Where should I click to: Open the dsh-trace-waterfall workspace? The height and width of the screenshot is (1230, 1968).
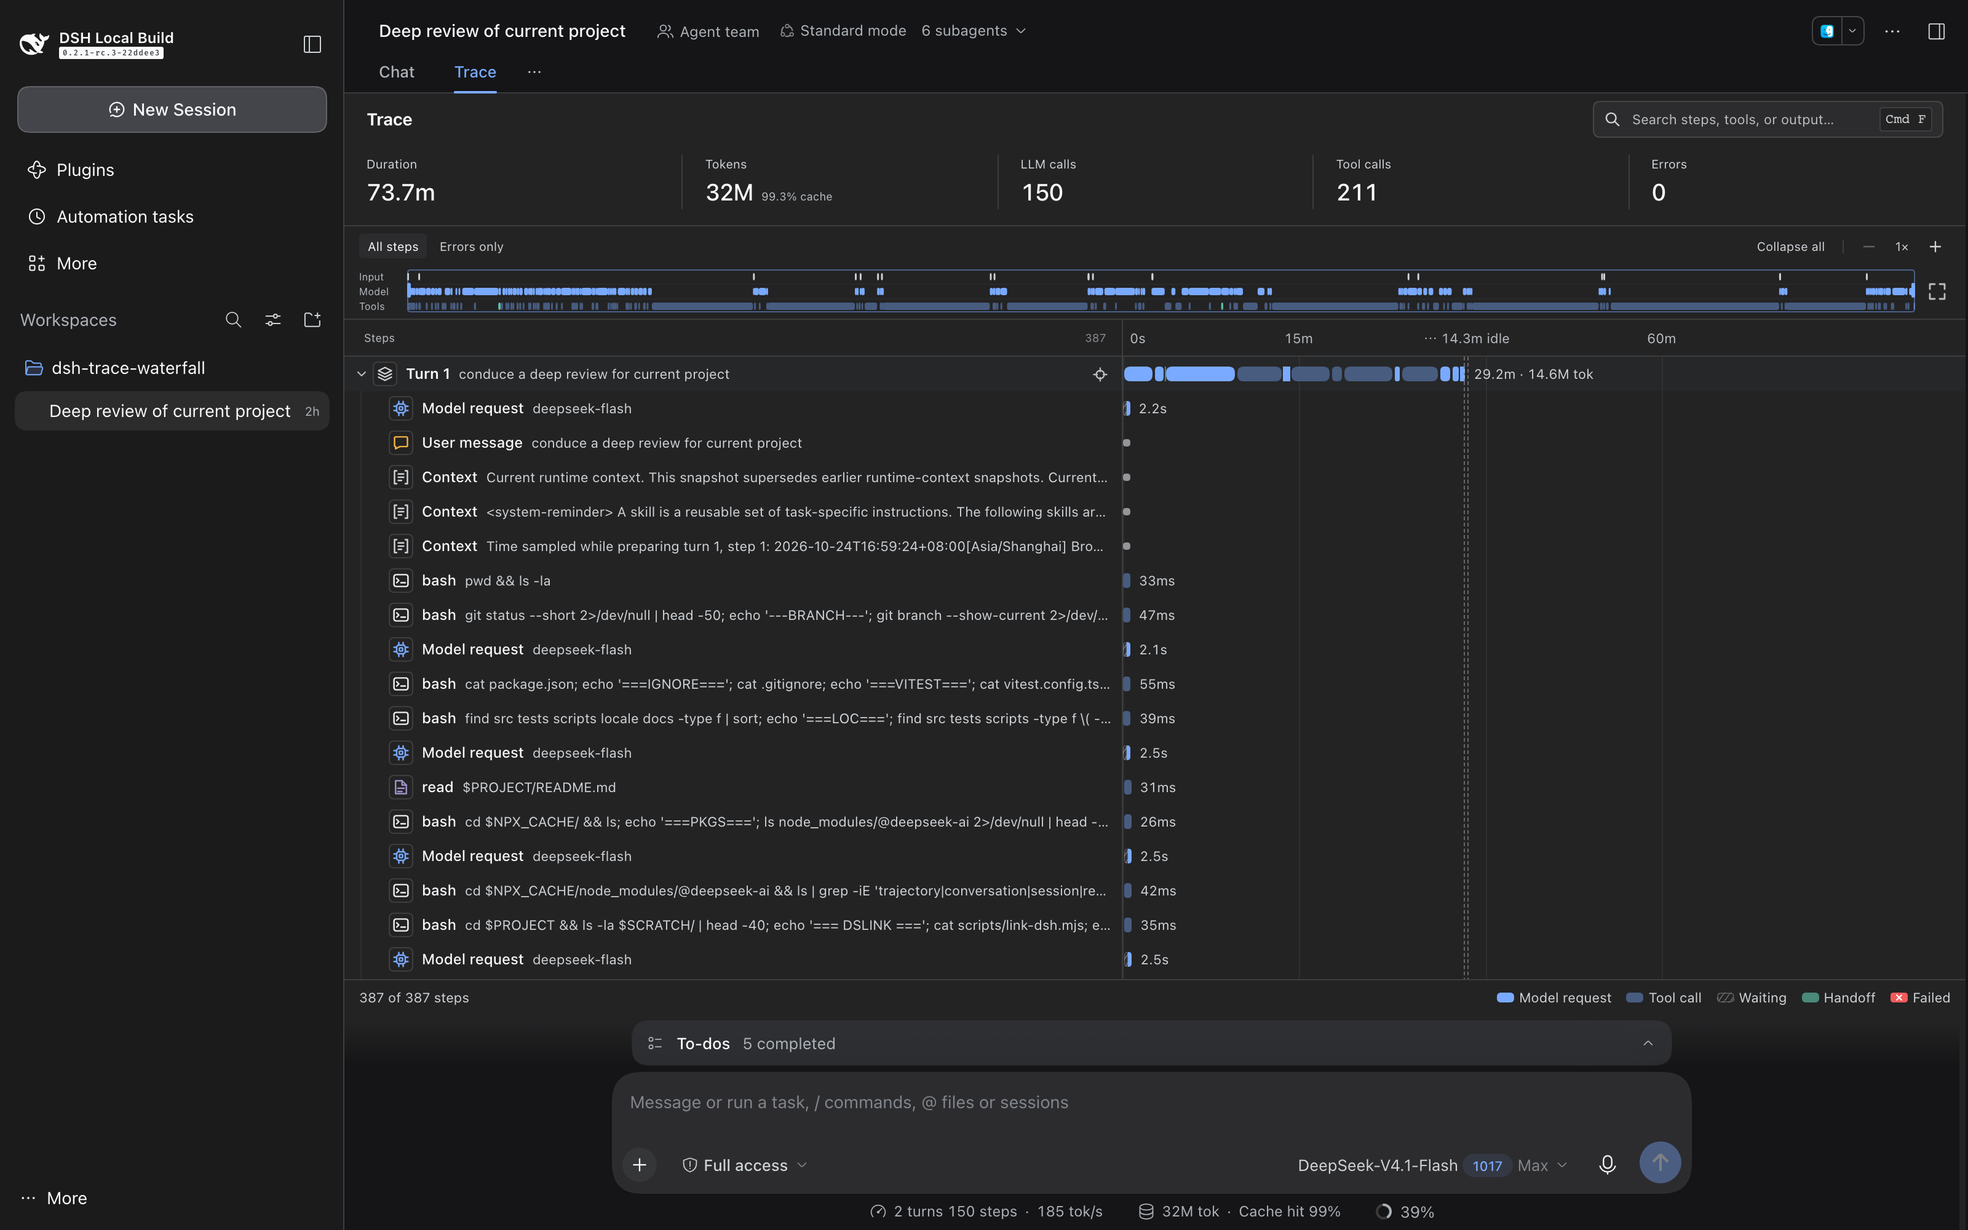(x=172, y=368)
